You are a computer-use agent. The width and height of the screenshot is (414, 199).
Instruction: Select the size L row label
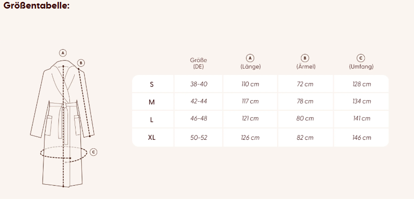point(152,119)
